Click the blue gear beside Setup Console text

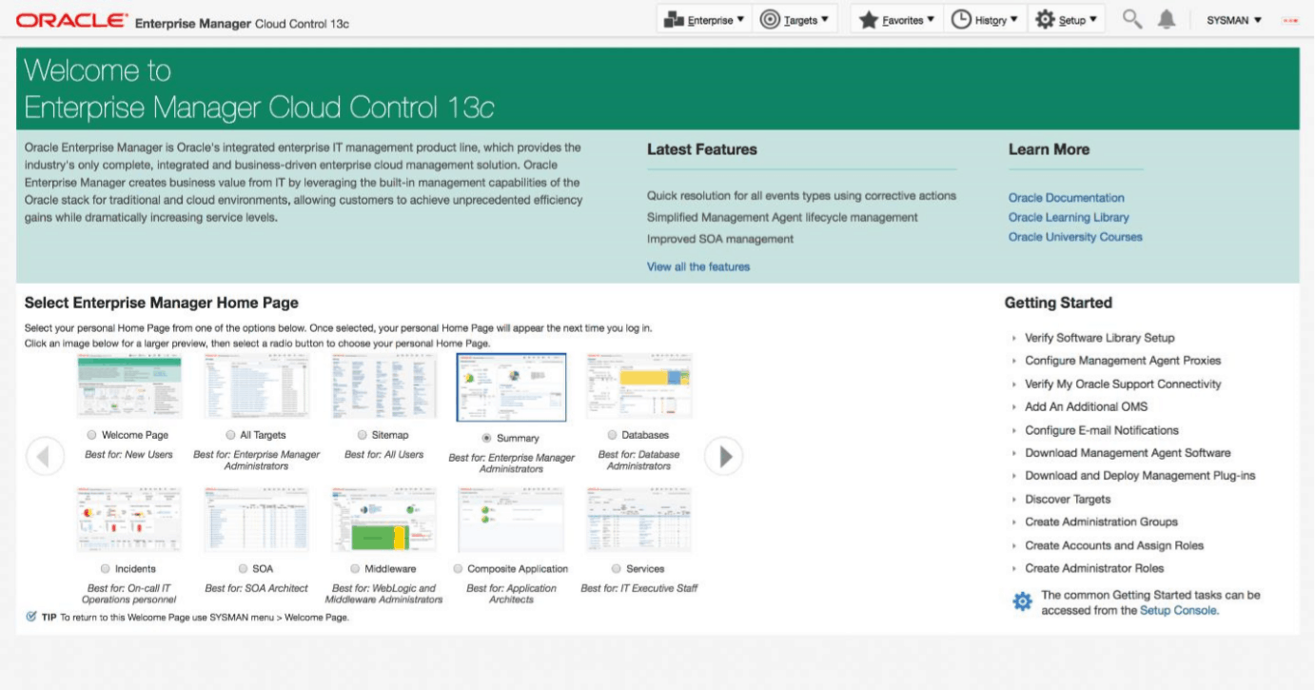pos(1022,601)
